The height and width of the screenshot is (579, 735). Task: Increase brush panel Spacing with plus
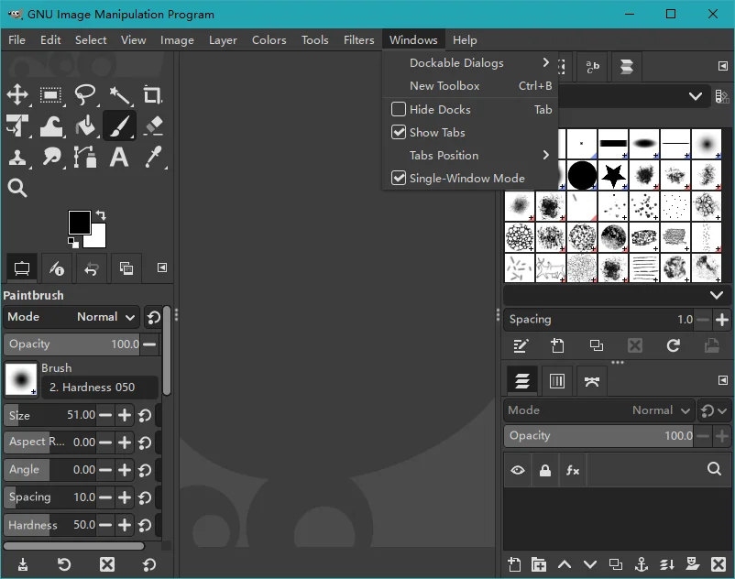[x=722, y=320]
